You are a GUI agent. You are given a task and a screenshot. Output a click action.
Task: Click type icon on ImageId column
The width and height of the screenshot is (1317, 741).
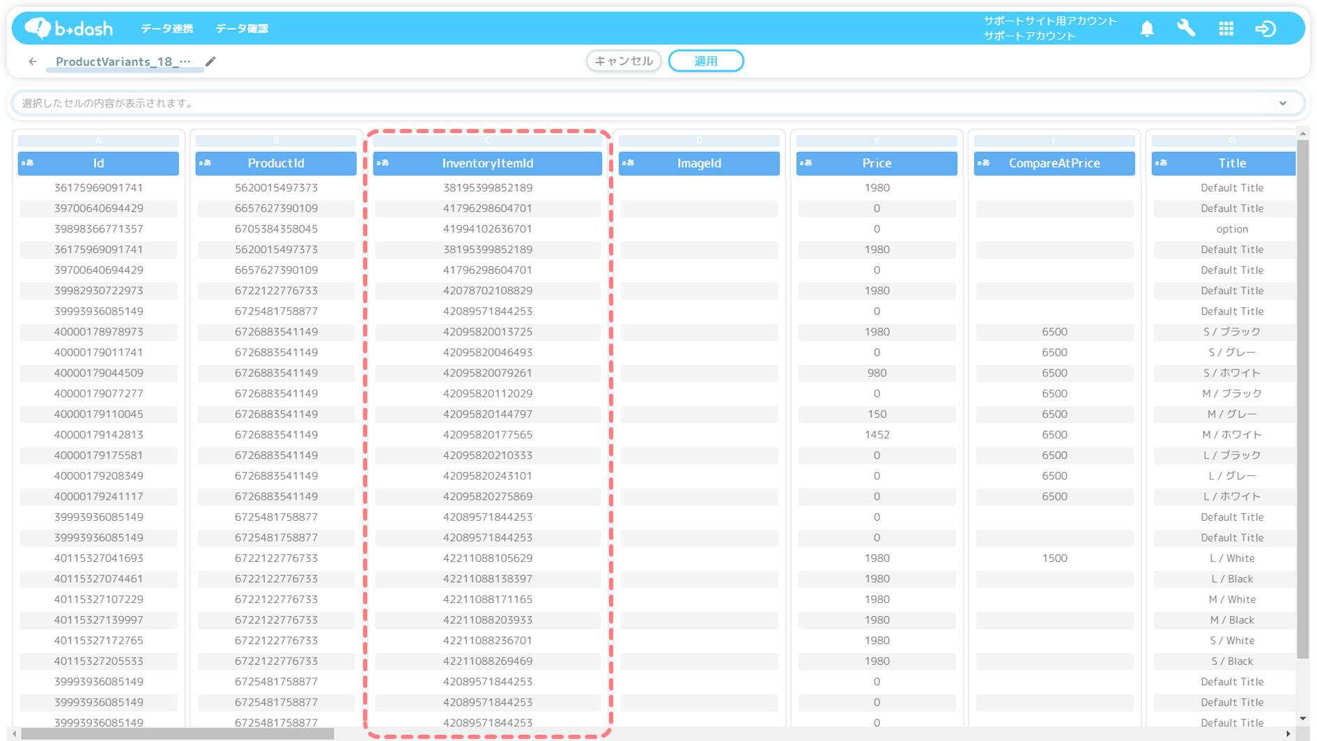pyautogui.click(x=629, y=163)
